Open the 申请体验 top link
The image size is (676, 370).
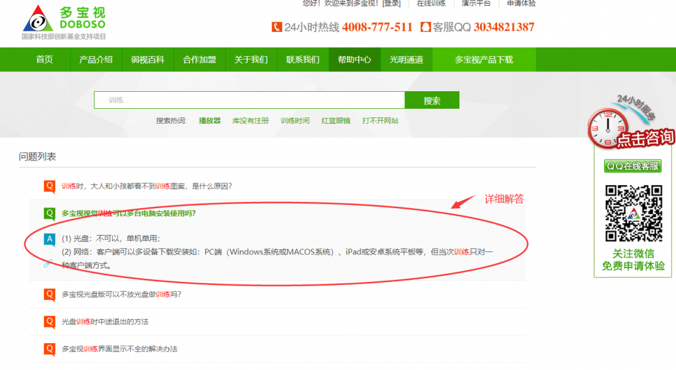tap(521, 4)
